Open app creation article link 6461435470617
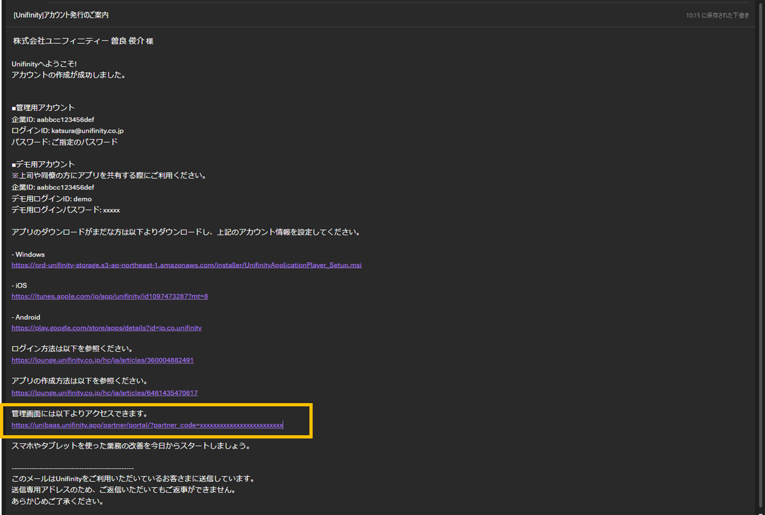 [x=104, y=393]
